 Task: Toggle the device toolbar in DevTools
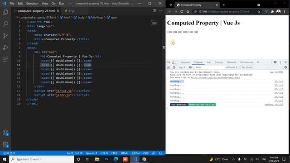(174, 62)
